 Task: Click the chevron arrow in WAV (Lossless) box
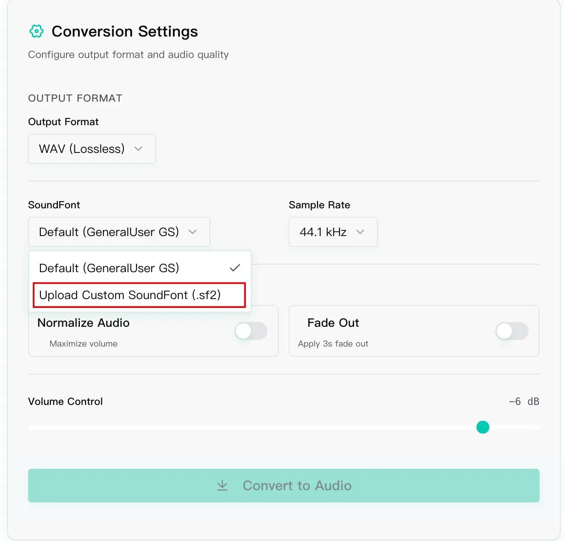click(x=138, y=149)
